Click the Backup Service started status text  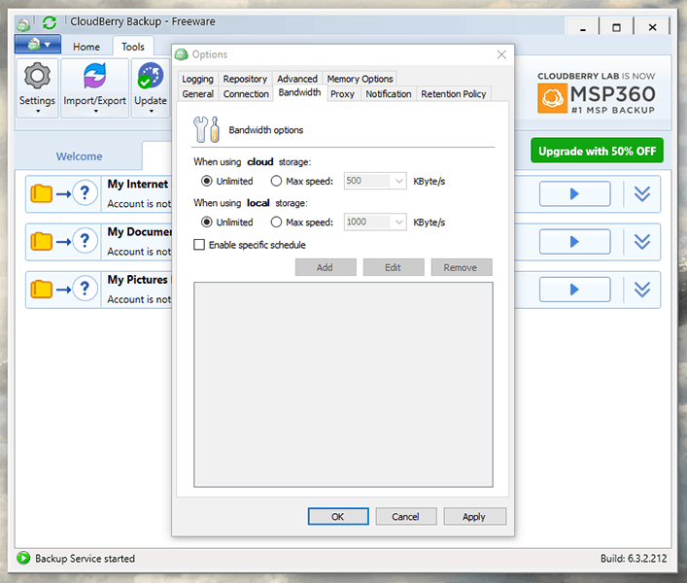coord(85,558)
